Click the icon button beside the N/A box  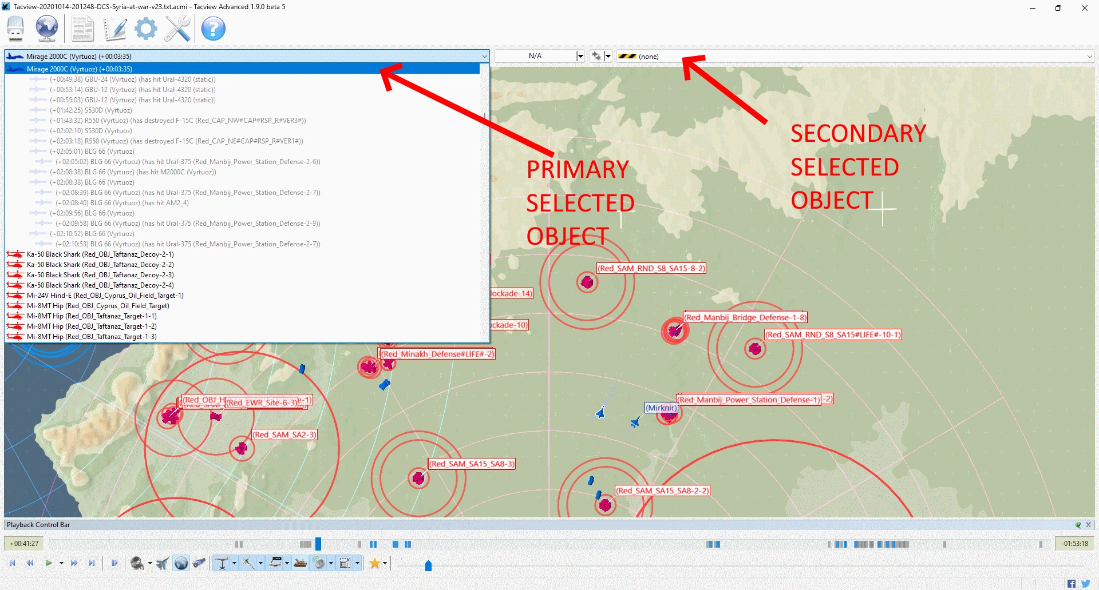tap(596, 56)
